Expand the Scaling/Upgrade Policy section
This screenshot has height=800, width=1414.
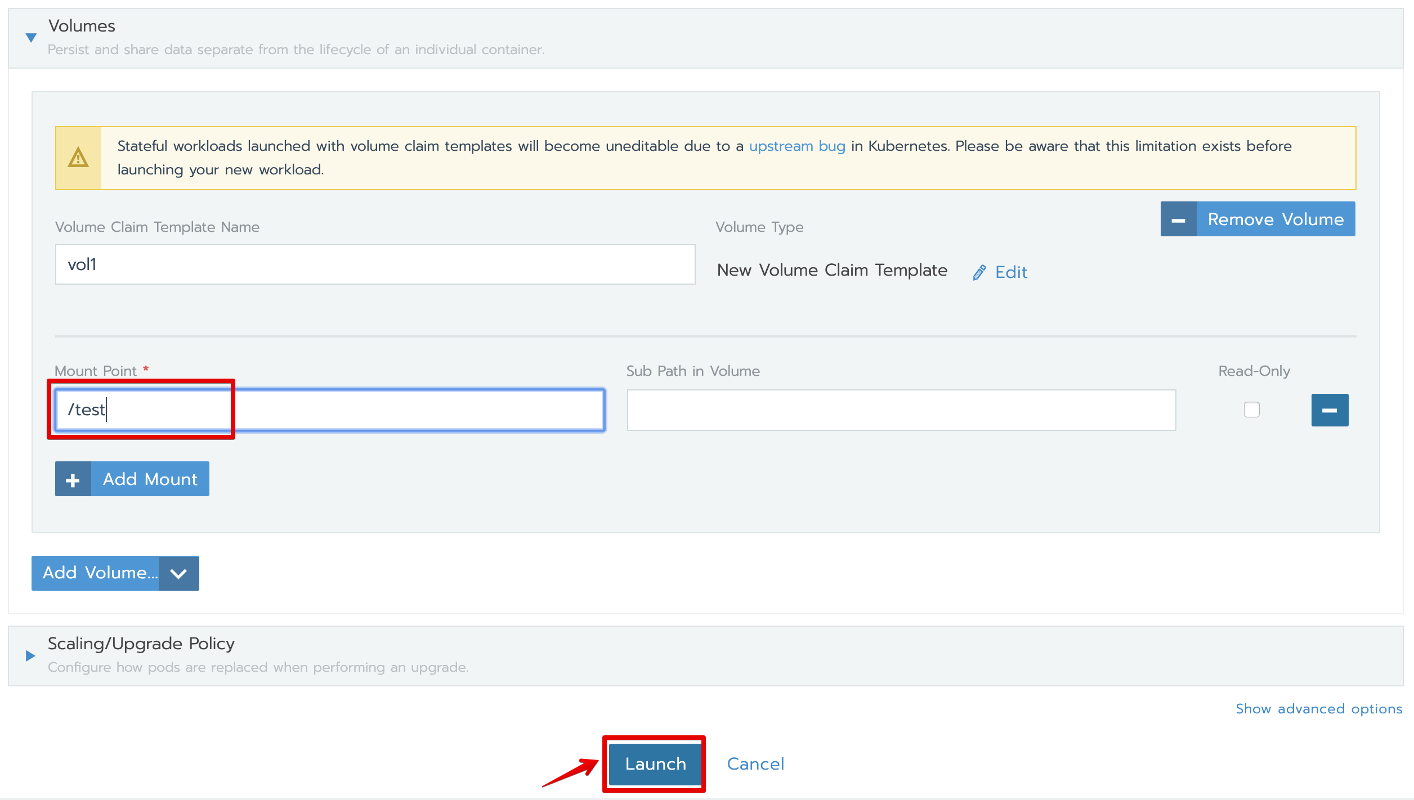tap(30, 655)
